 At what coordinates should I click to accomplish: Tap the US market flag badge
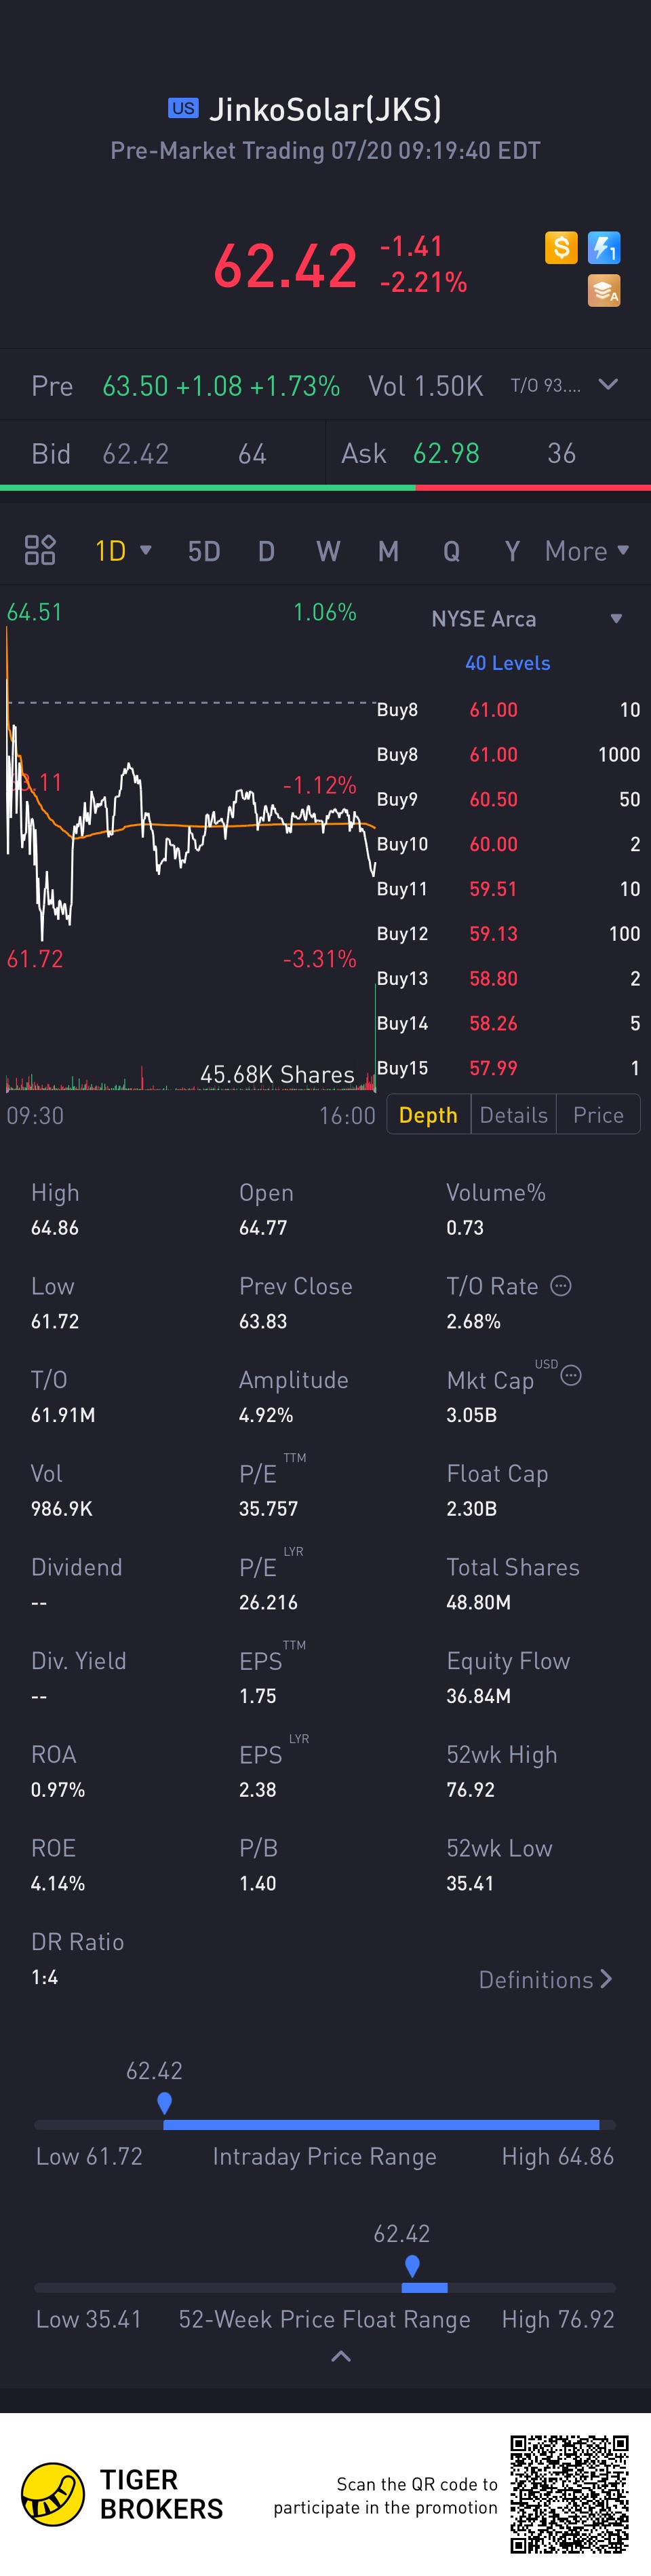click(182, 108)
